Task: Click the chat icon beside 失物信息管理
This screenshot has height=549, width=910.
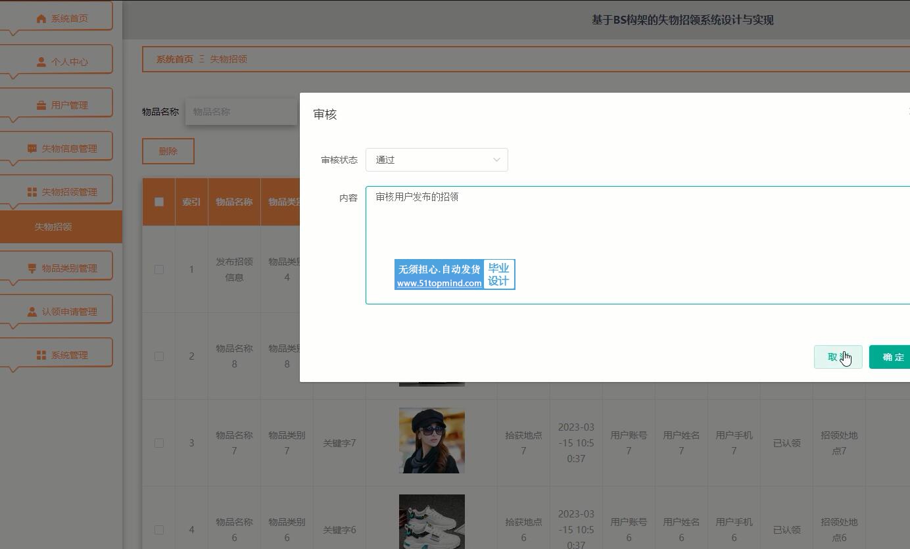Action: pyautogui.click(x=32, y=149)
